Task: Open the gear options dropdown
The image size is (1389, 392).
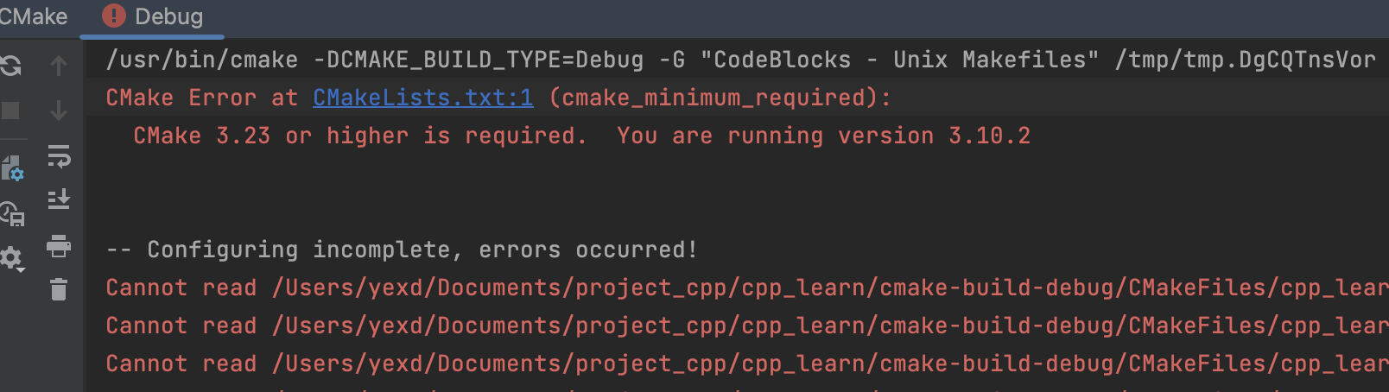Action: click(x=12, y=258)
